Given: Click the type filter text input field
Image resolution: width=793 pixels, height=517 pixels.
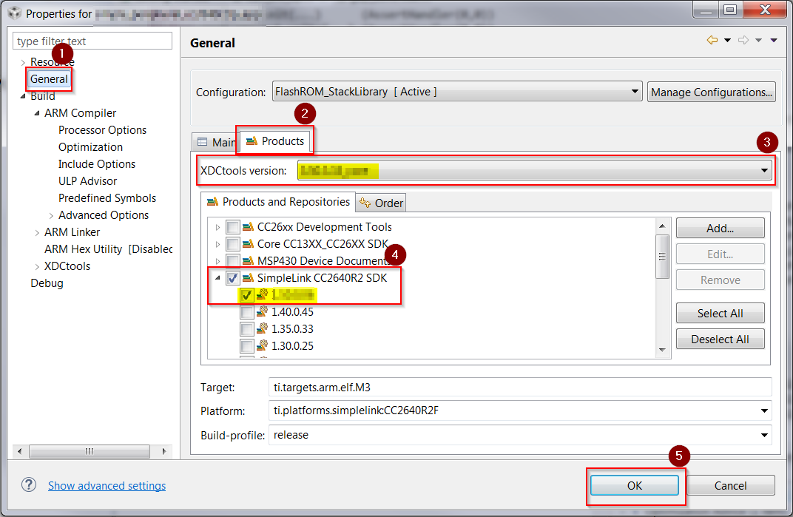Looking at the screenshot, I should pos(92,40).
